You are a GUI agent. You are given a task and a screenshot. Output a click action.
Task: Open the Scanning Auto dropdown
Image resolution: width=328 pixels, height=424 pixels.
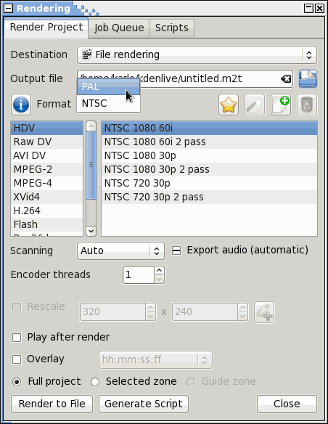(120, 251)
